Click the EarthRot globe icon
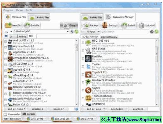Screen dimensions: 163x124 pos(88,59)
